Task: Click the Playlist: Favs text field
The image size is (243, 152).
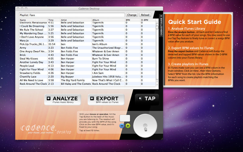Action: 72,15
